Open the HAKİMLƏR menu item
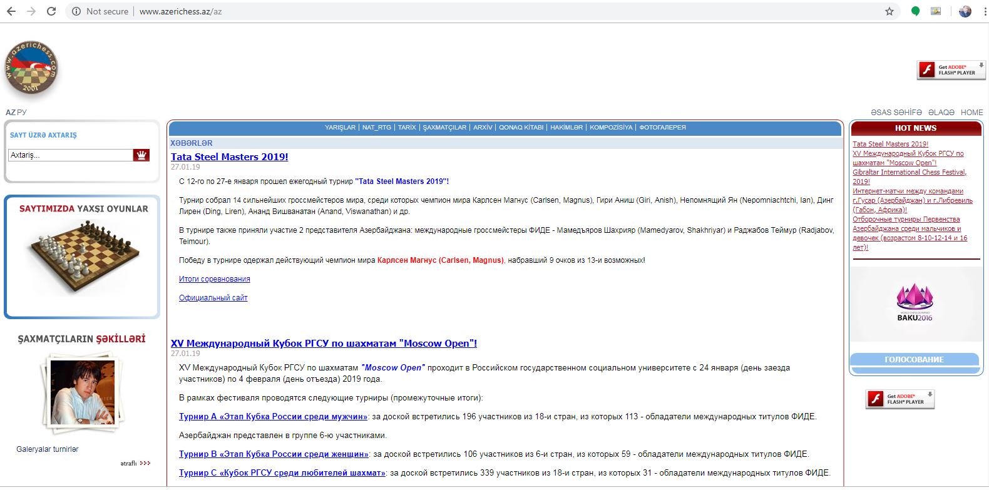Image resolution: width=989 pixels, height=490 pixels. pos(566,127)
